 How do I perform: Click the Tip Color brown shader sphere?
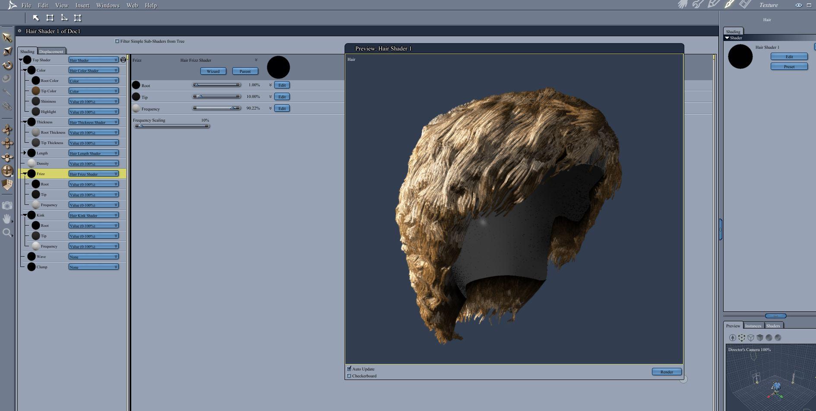coord(36,91)
